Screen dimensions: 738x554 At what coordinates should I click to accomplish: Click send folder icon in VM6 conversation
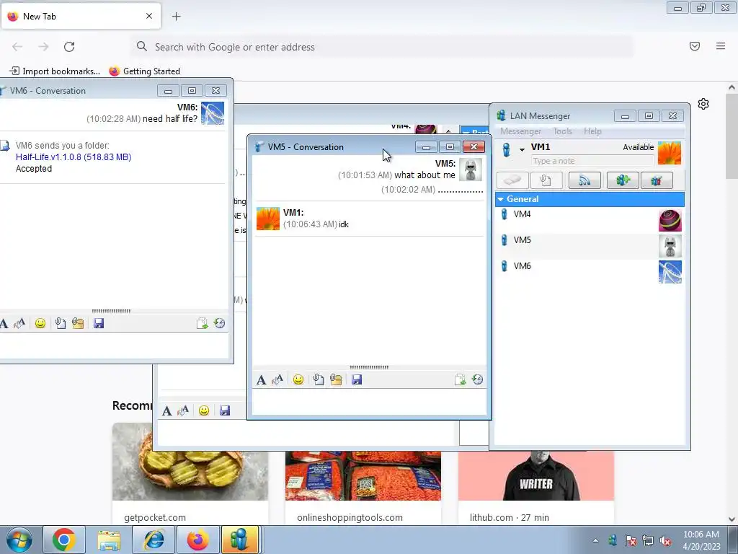point(78,324)
